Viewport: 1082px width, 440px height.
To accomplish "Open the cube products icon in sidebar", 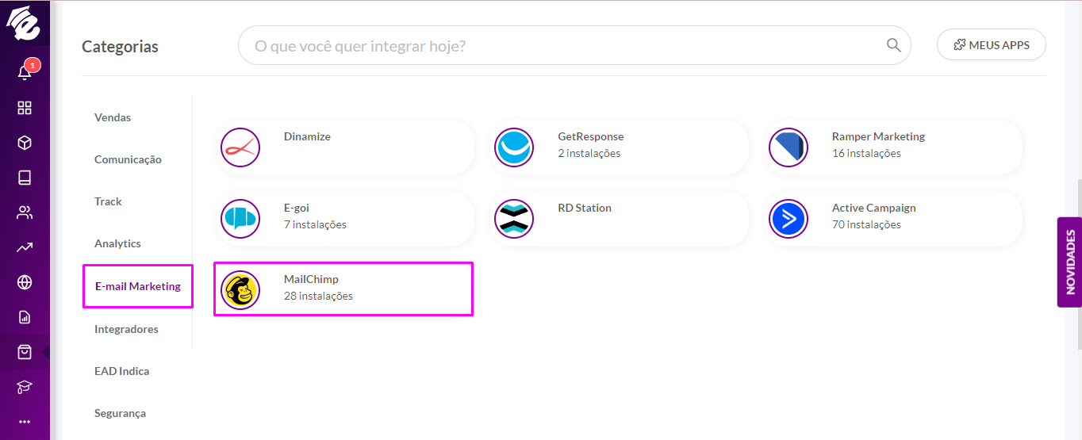I will pyautogui.click(x=25, y=143).
